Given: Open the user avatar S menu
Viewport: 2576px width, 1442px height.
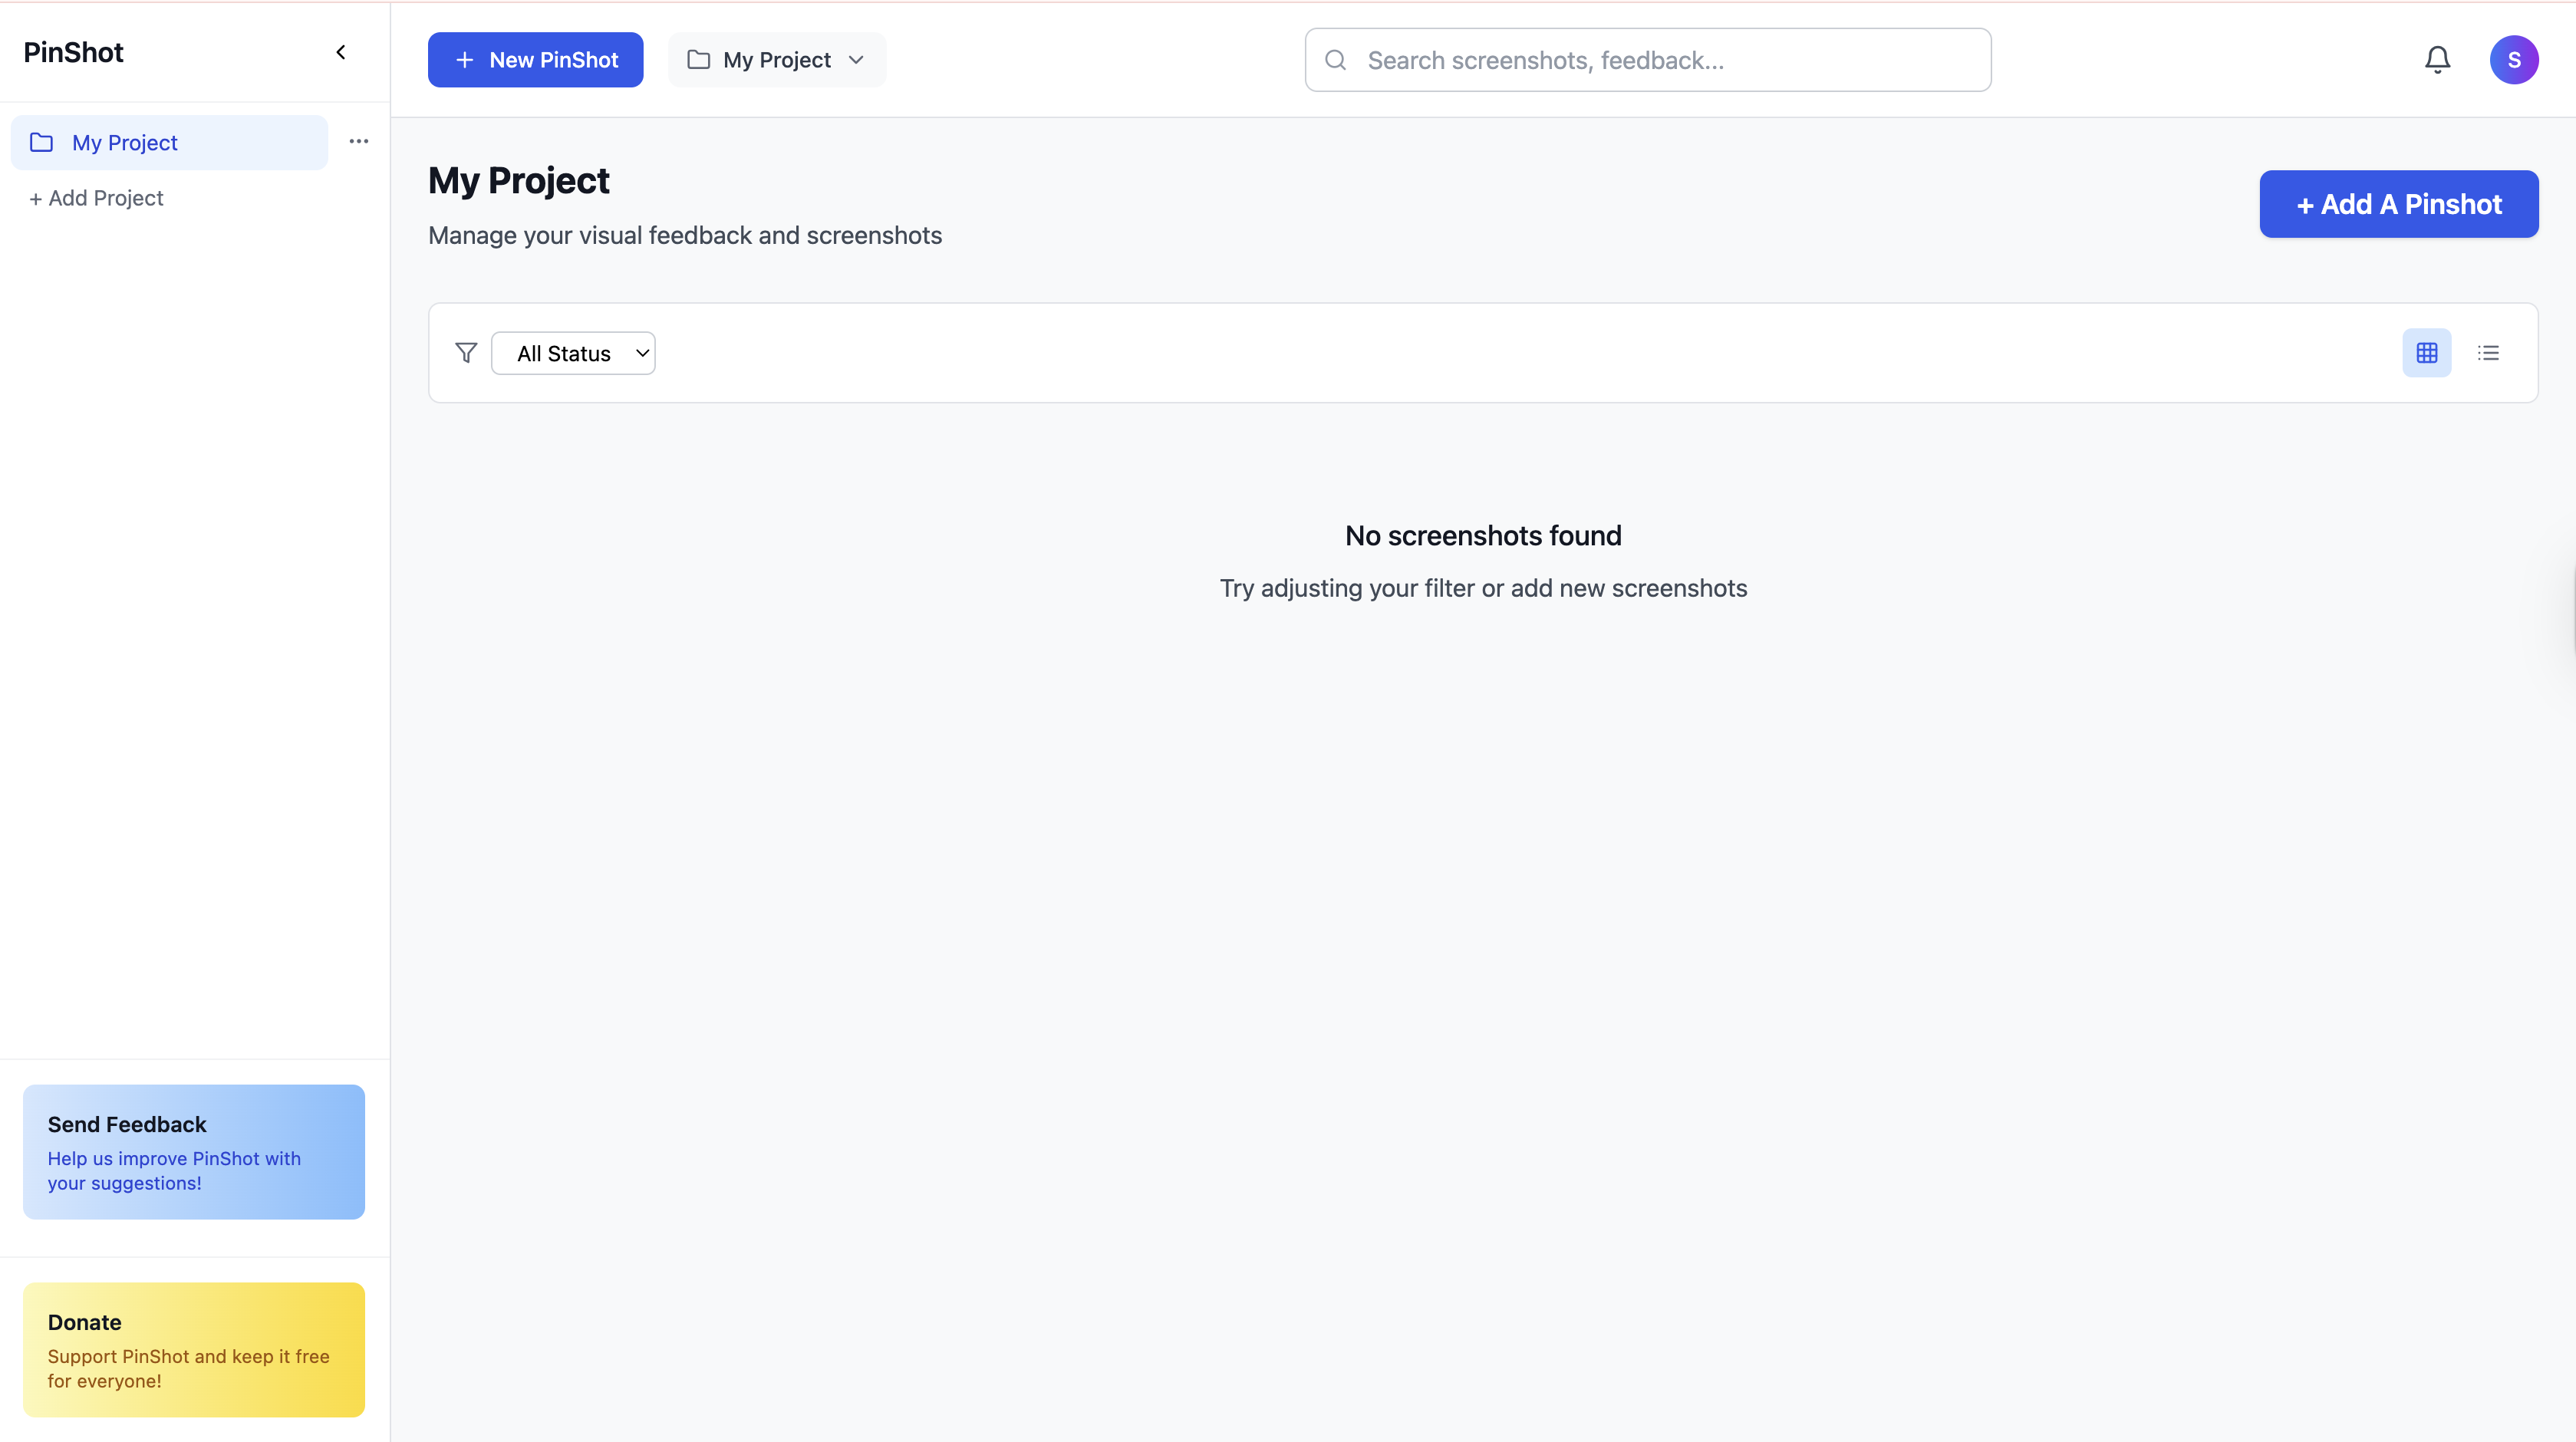Looking at the screenshot, I should click(x=2513, y=60).
